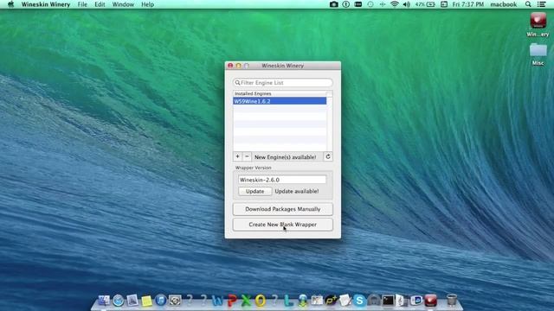Click the battery status indicator
The image size is (554, 311).
pyautogui.click(x=425, y=4)
